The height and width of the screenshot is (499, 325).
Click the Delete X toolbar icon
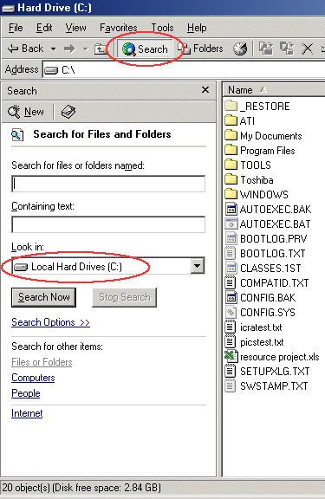coord(307,49)
